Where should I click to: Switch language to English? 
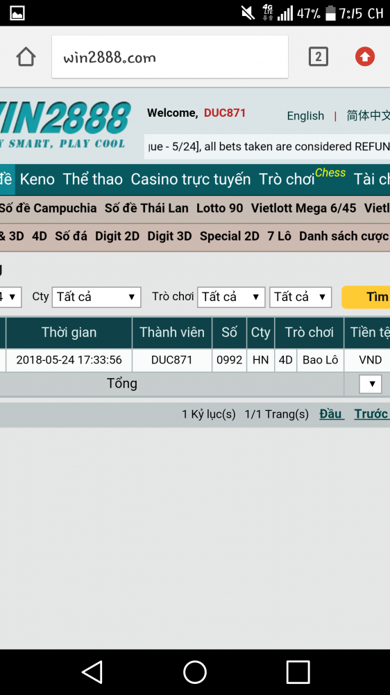[x=305, y=116]
